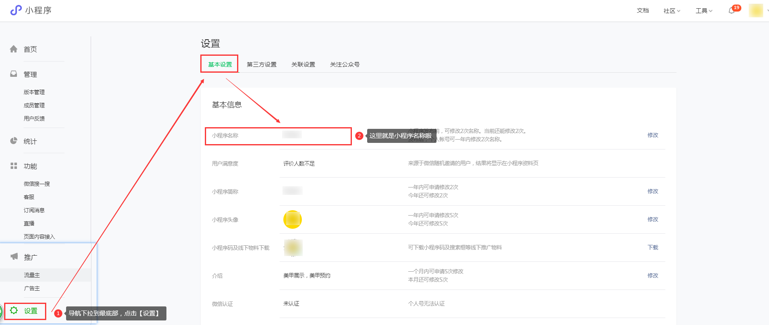Click the 评价人数不足 text

(299, 164)
